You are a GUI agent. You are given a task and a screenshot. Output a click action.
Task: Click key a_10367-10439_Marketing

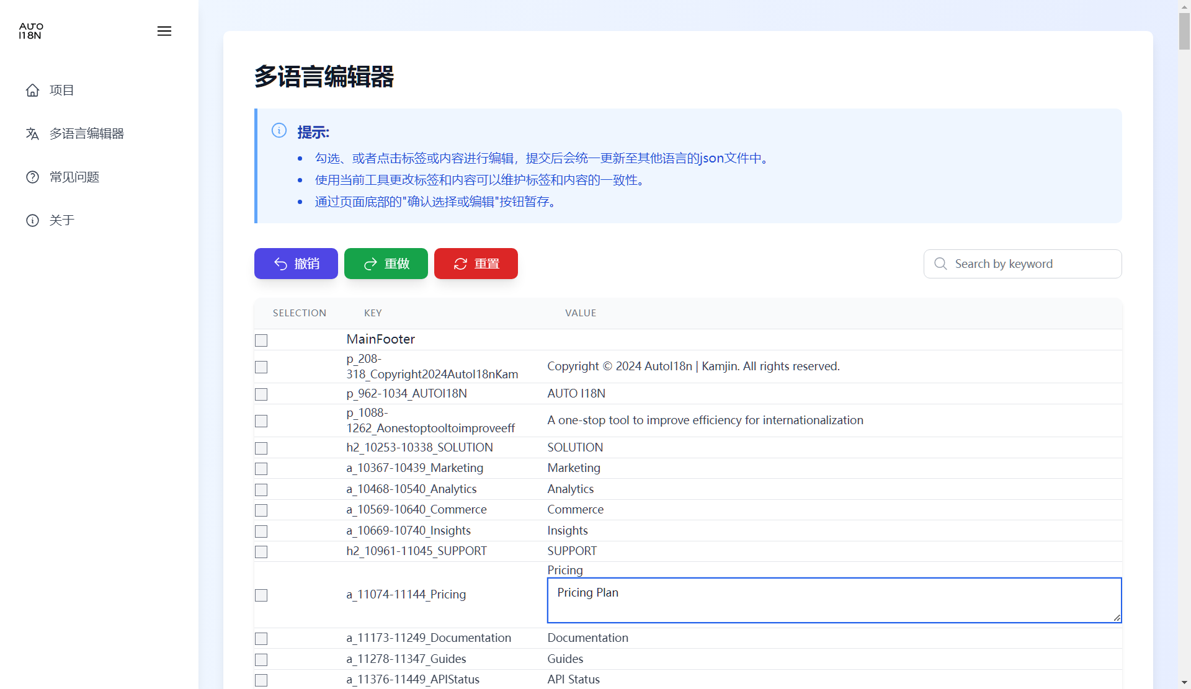[x=415, y=468]
